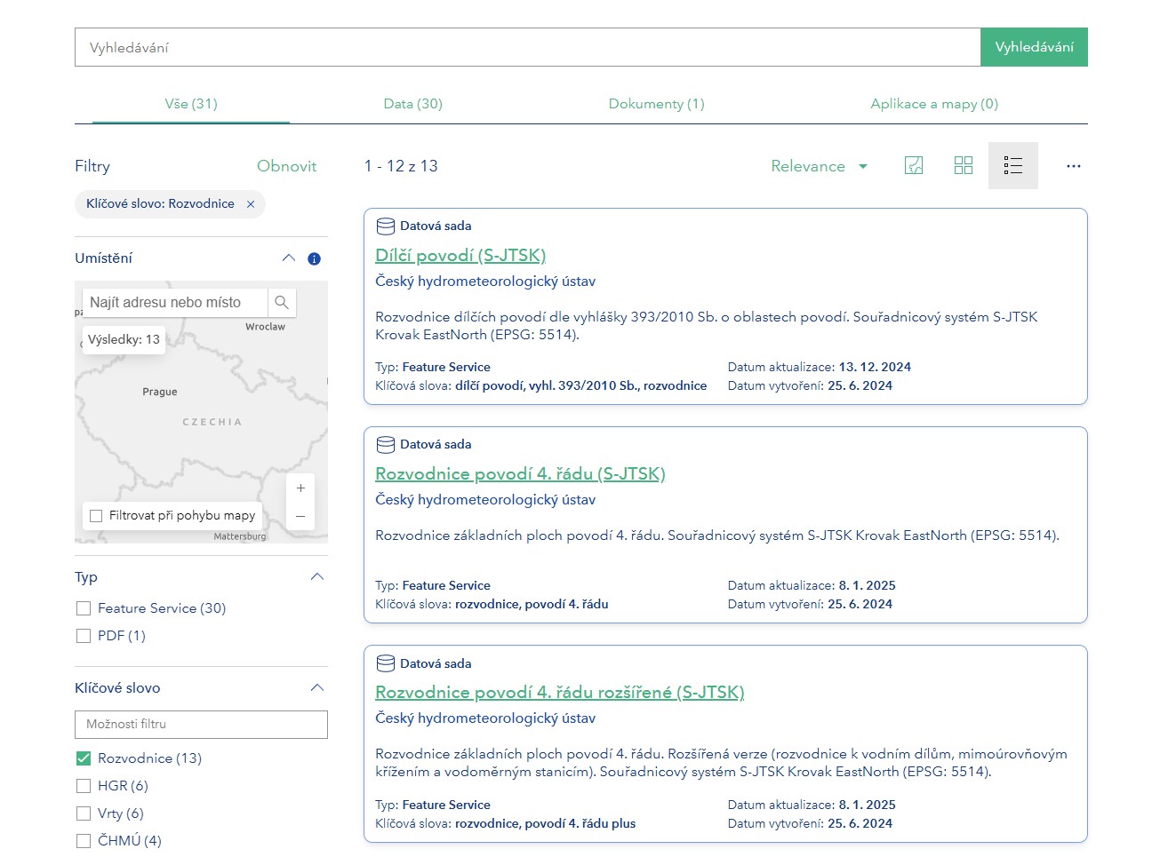Check the Feature Service type filter
1160x857 pixels.
(84, 608)
